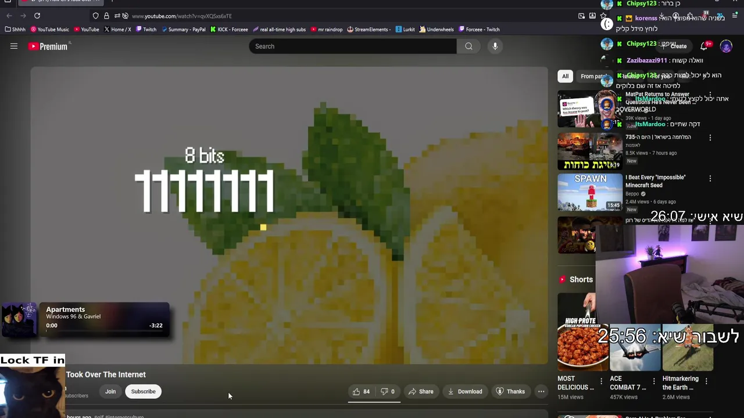This screenshot has height=418, width=744.
Task: Seek the Apartments track progress bar
Action: coord(104,331)
